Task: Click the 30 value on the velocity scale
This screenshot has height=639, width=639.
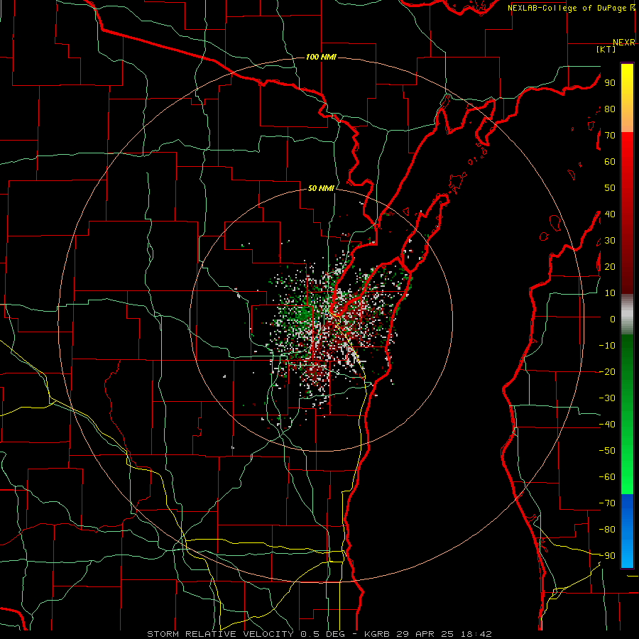Action: pyautogui.click(x=610, y=241)
